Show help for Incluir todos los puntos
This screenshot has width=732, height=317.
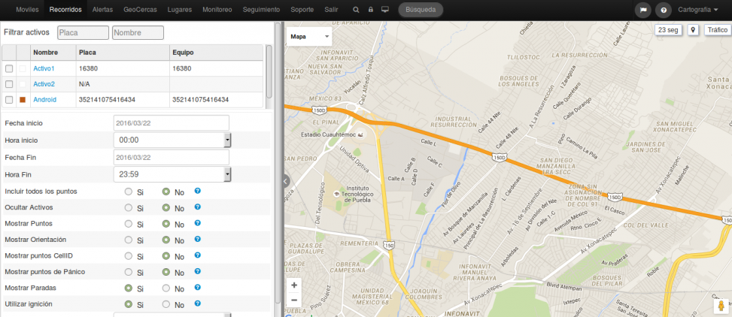click(197, 191)
